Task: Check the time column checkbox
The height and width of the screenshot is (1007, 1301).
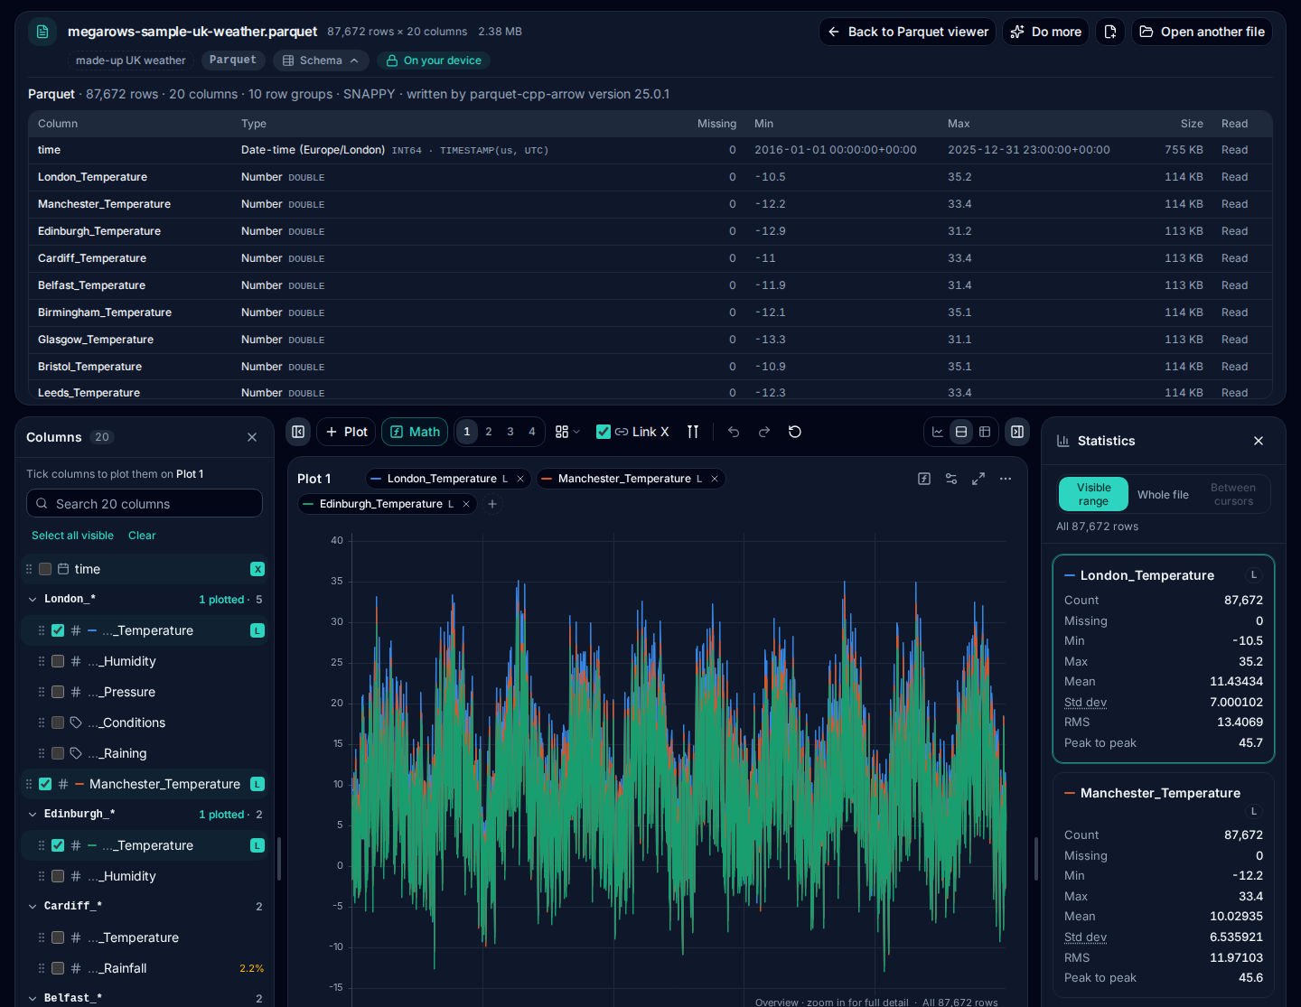Action: point(45,569)
